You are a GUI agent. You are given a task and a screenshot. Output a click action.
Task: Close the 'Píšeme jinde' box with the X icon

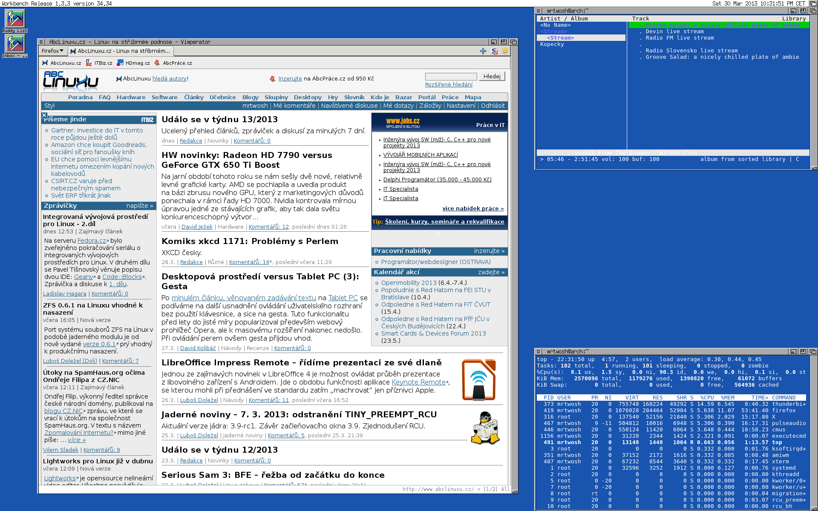[44, 115]
